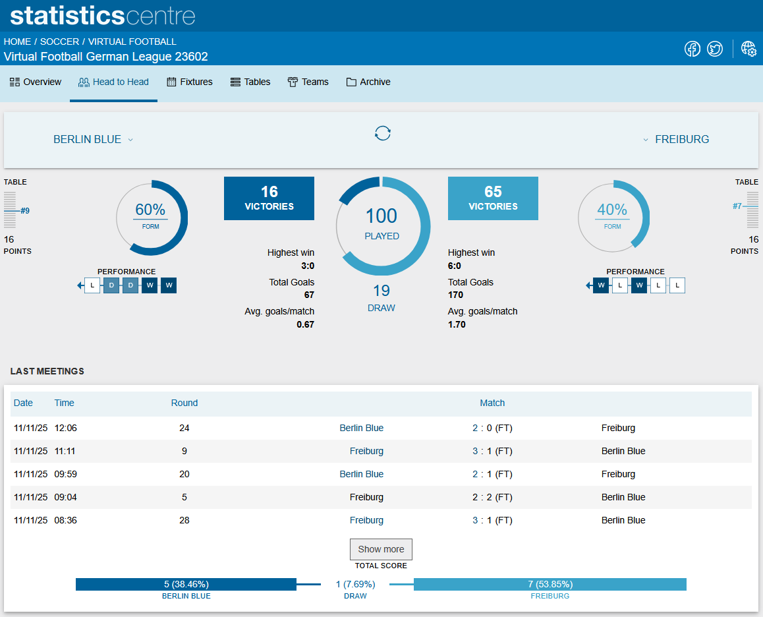Go to the Archive tab
This screenshot has width=763, height=617.
click(x=368, y=82)
